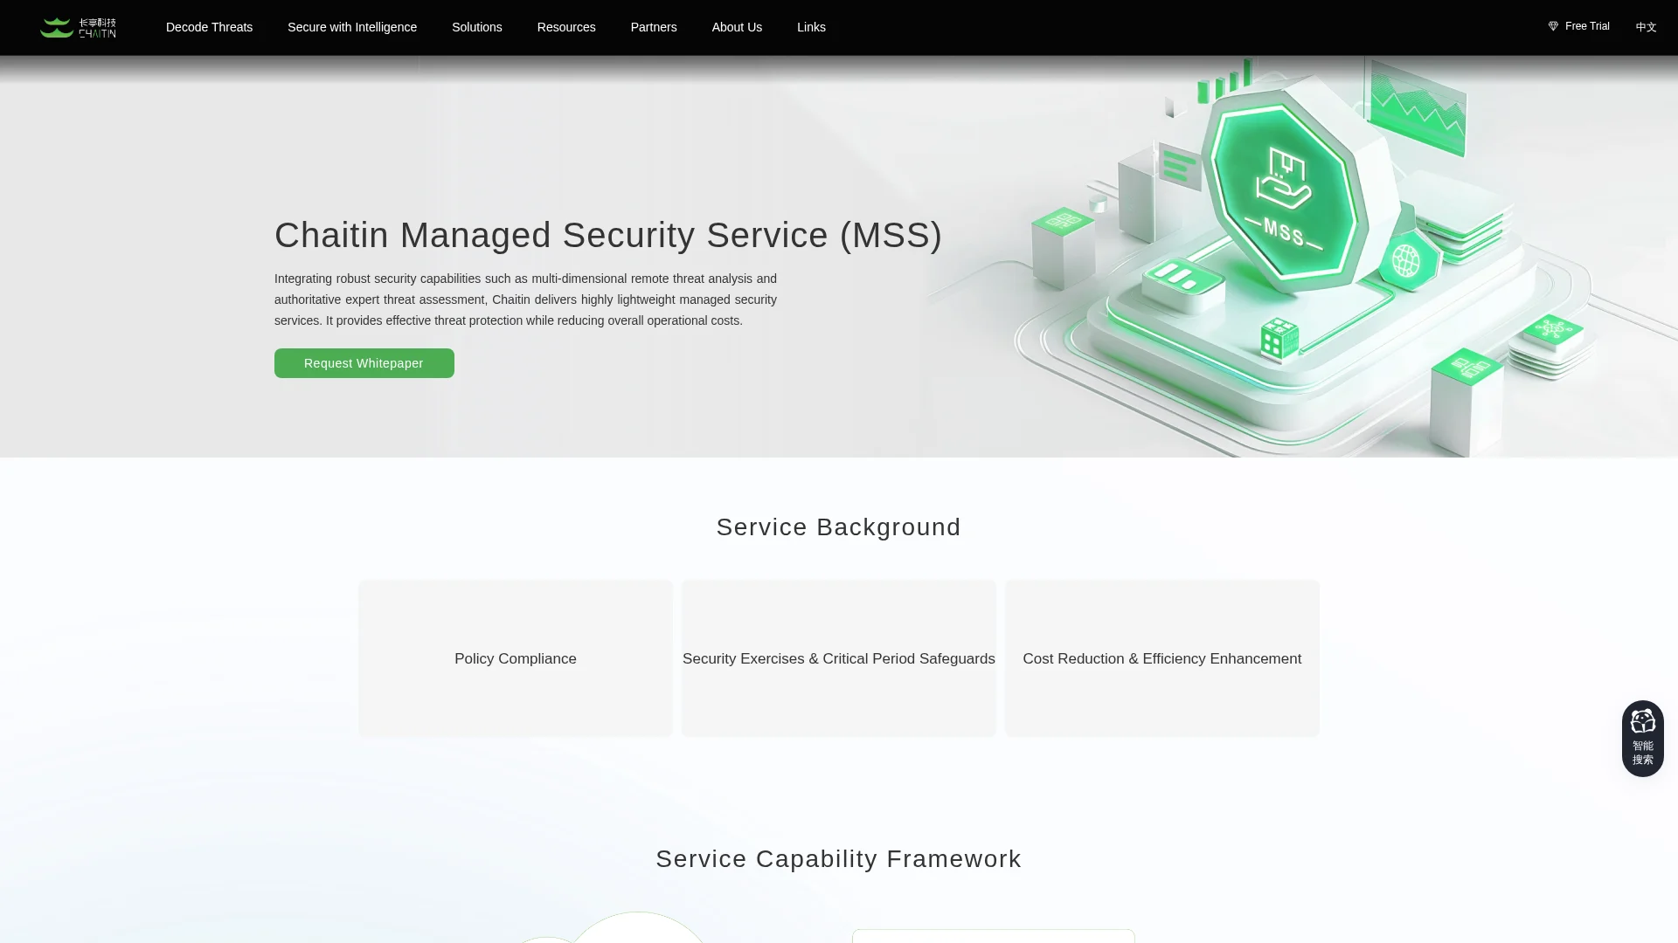Switch the site language to 中文
The width and height of the screenshot is (1678, 943).
pyautogui.click(x=1646, y=27)
